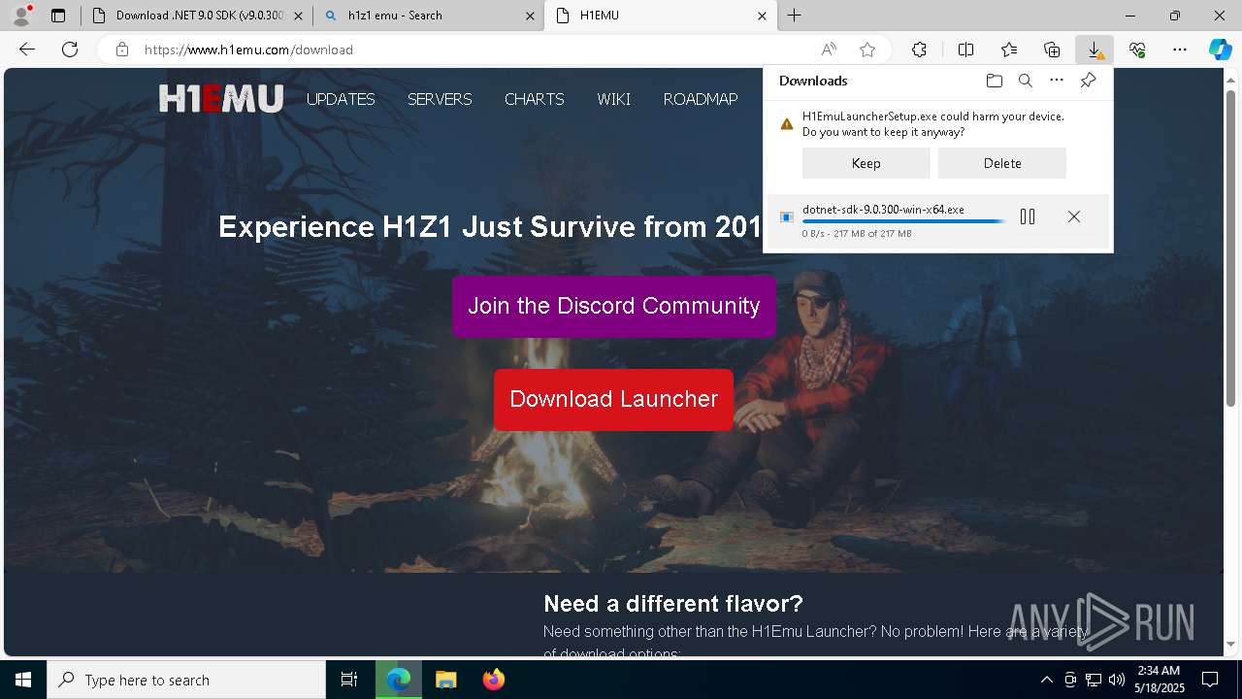
Task: Show hidden system tray icons
Action: point(1046,680)
